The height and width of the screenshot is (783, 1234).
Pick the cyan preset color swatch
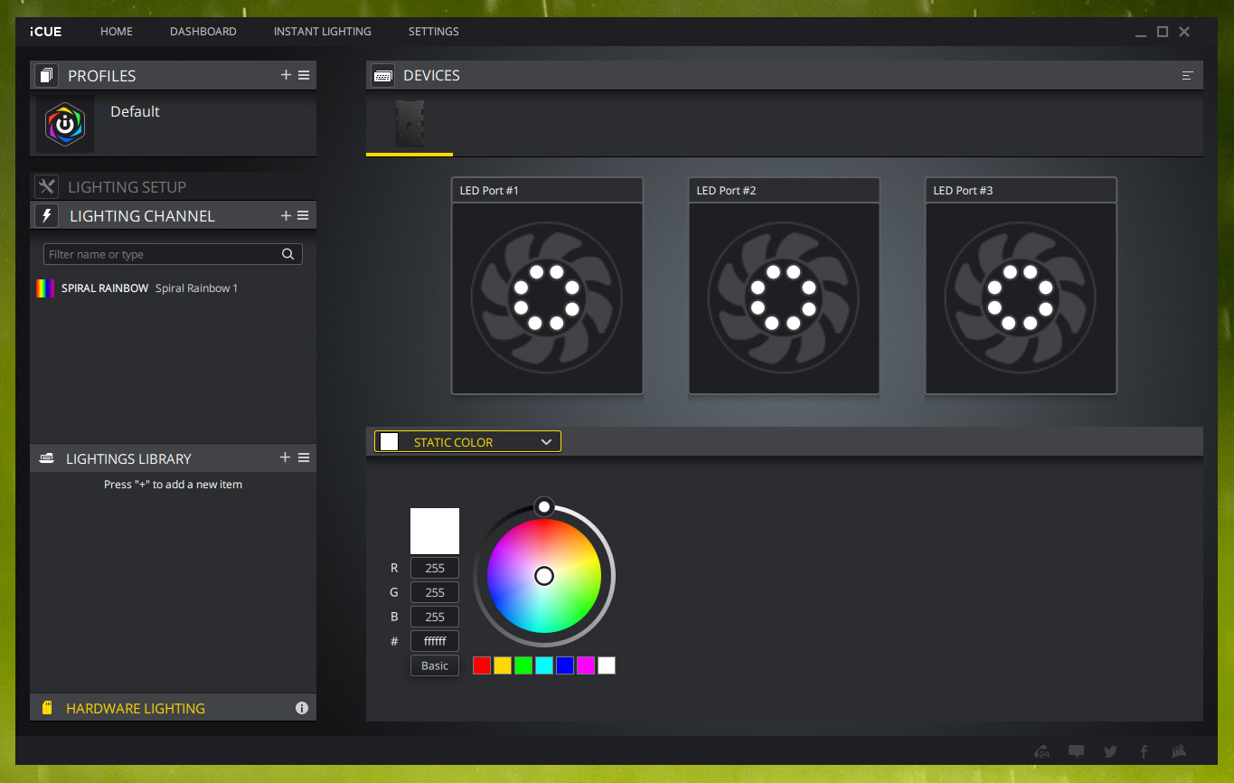click(544, 665)
